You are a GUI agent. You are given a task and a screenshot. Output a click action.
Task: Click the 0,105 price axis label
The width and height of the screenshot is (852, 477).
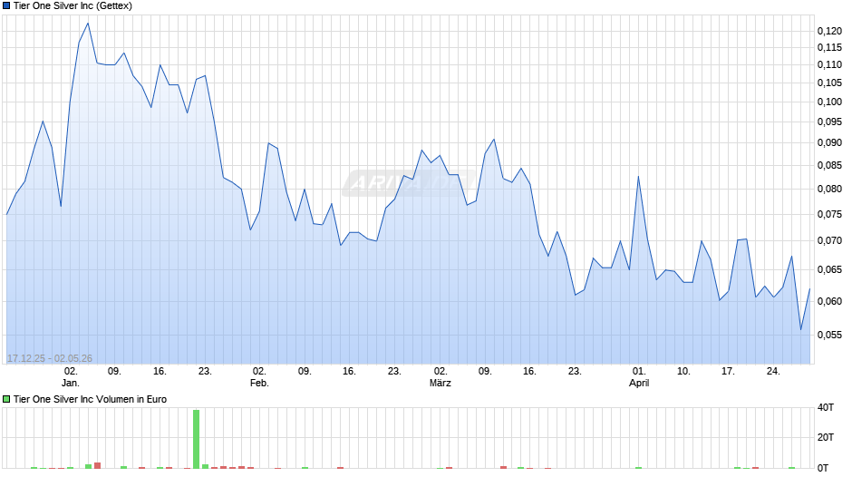pyautogui.click(x=829, y=83)
